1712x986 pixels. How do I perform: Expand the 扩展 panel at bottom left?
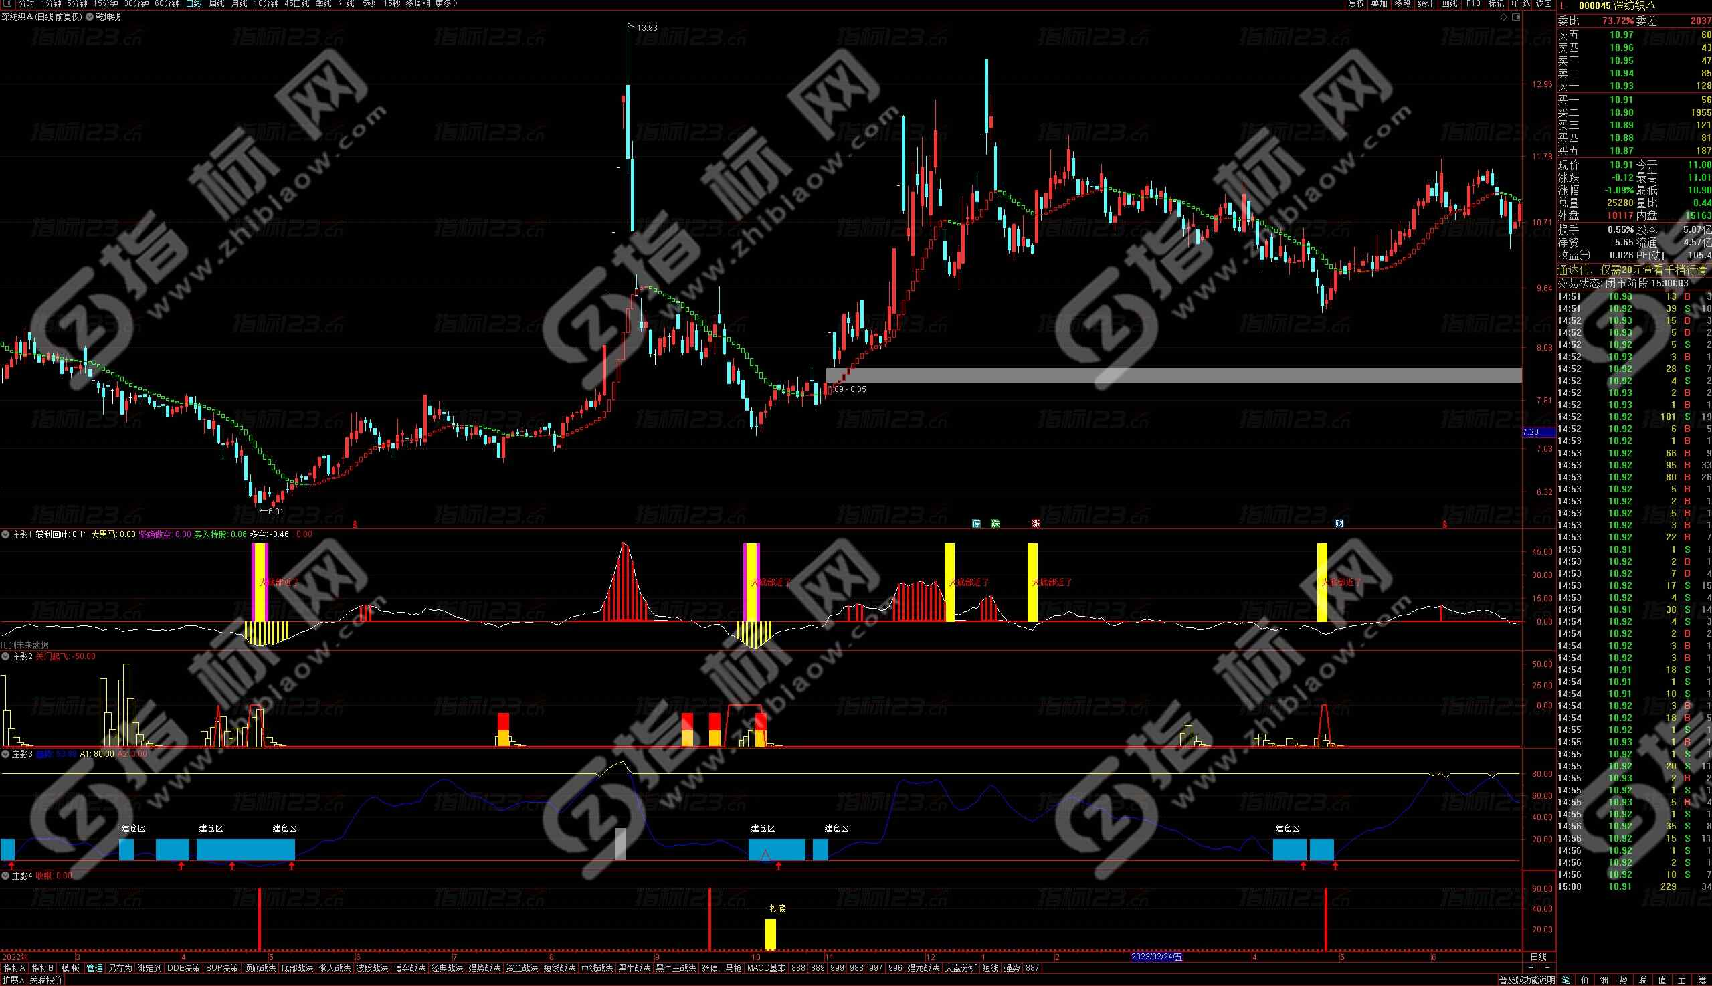coord(12,980)
